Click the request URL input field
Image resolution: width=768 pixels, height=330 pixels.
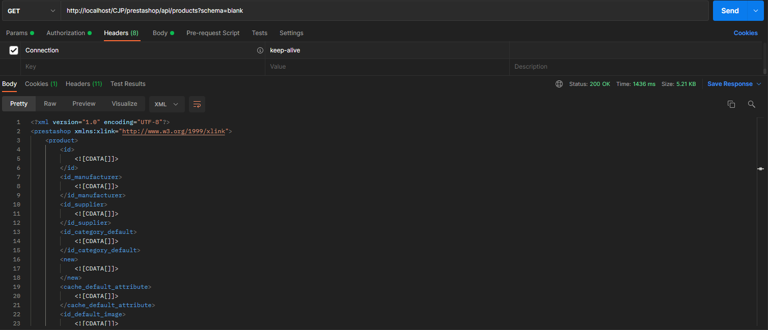pyautogui.click(x=385, y=11)
